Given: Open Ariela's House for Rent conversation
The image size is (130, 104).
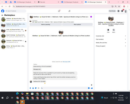Looking at the screenshot, I should click(14, 30).
